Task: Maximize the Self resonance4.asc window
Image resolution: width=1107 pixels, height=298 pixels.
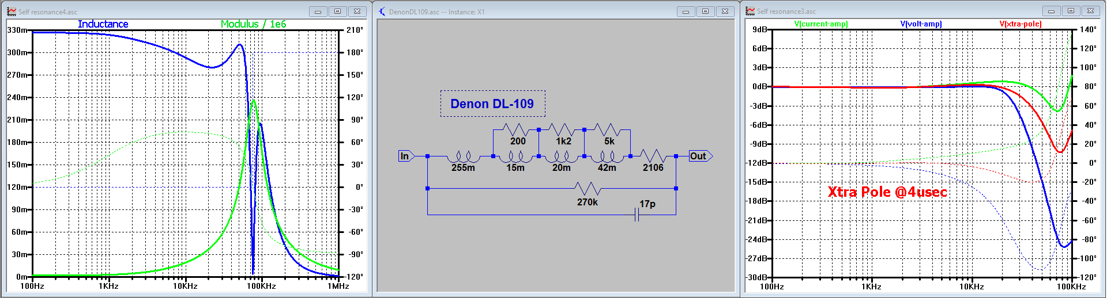Action: pos(338,12)
